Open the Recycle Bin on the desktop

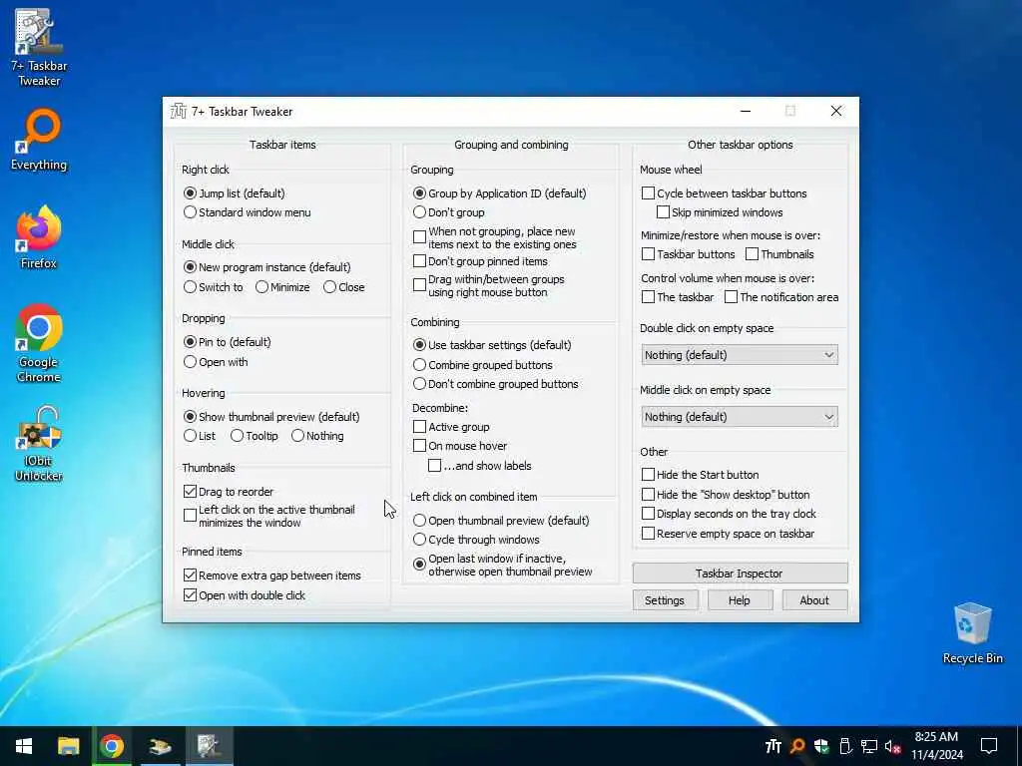(972, 633)
